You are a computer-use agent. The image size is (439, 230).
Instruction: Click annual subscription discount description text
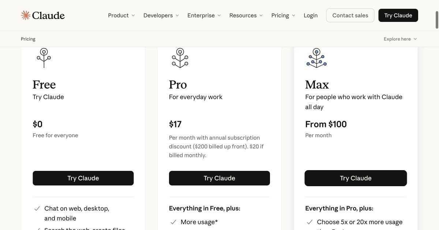216,146
